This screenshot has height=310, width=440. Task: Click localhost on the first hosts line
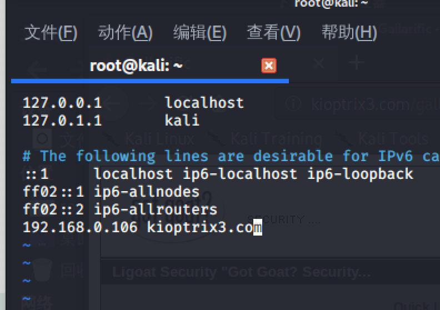[x=204, y=103]
